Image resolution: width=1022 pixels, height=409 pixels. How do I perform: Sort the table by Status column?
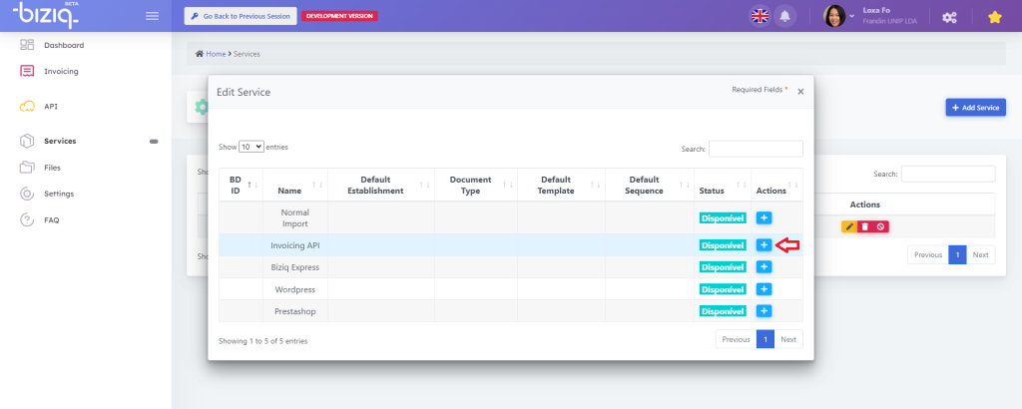click(x=722, y=185)
